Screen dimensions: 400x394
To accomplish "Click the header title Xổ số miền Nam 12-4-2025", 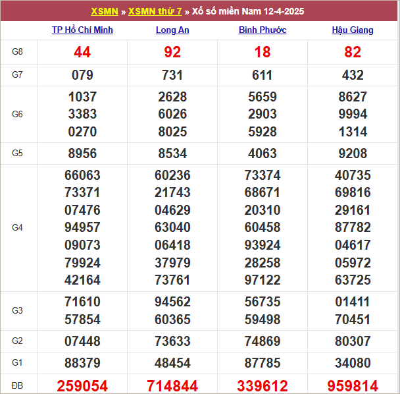I will click(x=248, y=11).
